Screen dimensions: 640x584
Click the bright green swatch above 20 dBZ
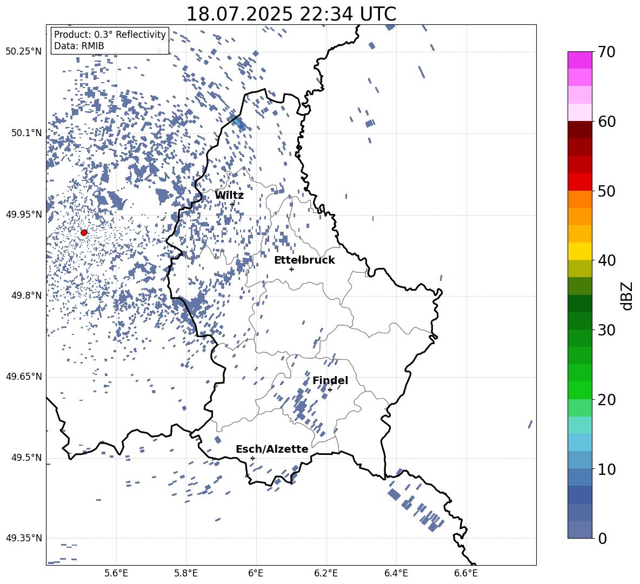pyautogui.click(x=579, y=390)
